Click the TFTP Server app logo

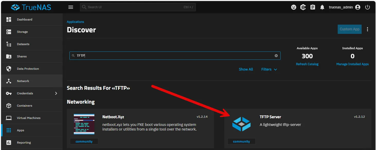pyautogui.click(x=241, y=124)
